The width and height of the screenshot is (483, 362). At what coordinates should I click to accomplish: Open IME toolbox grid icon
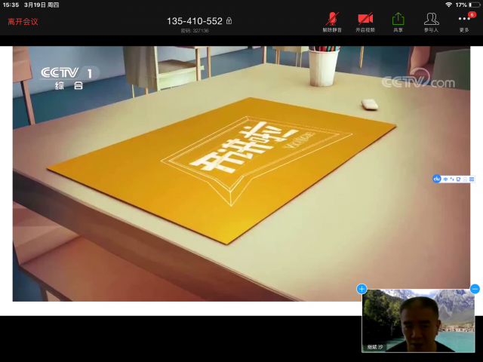[x=472, y=179]
